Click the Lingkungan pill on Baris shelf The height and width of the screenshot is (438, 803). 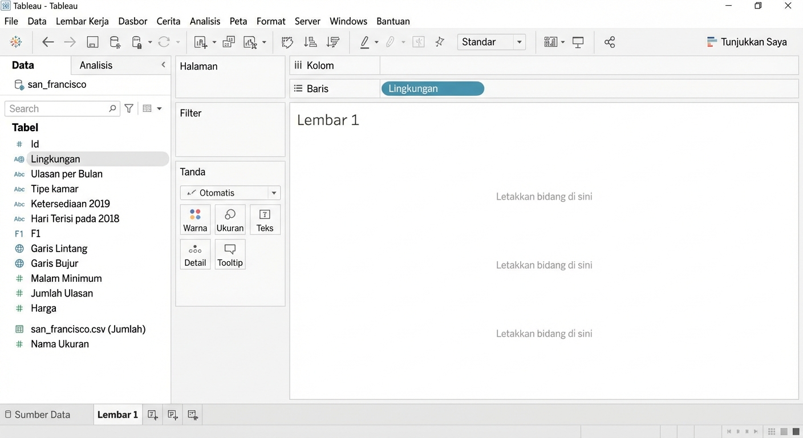pos(432,89)
